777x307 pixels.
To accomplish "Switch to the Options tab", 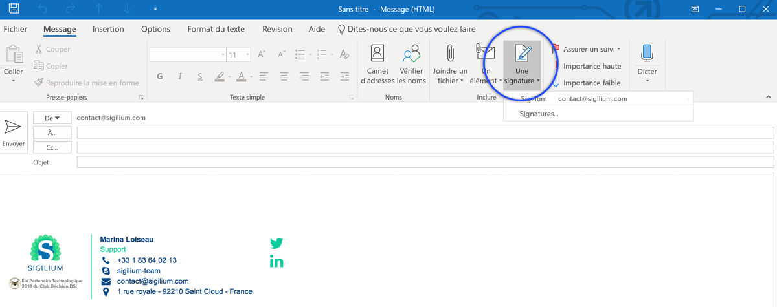I will coord(155,29).
